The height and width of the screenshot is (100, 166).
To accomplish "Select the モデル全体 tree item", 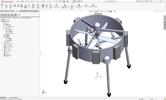I will 11,33.
